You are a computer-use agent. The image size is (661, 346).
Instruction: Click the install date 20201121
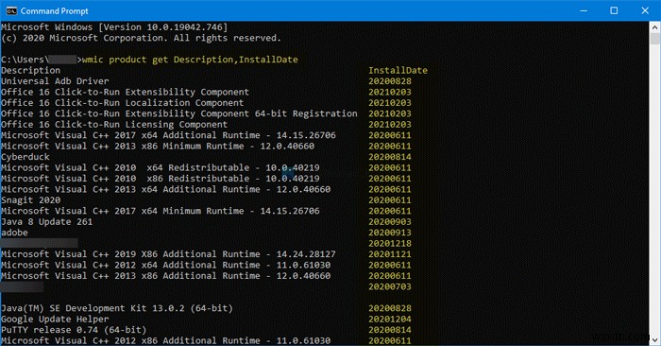390,254
